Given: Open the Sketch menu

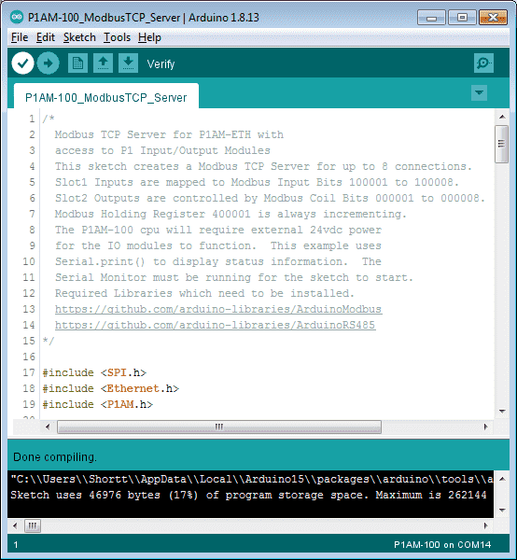Looking at the screenshot, I should 79,37.
